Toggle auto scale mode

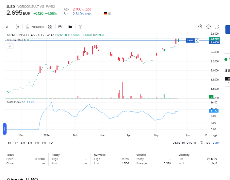coord(216,143)
